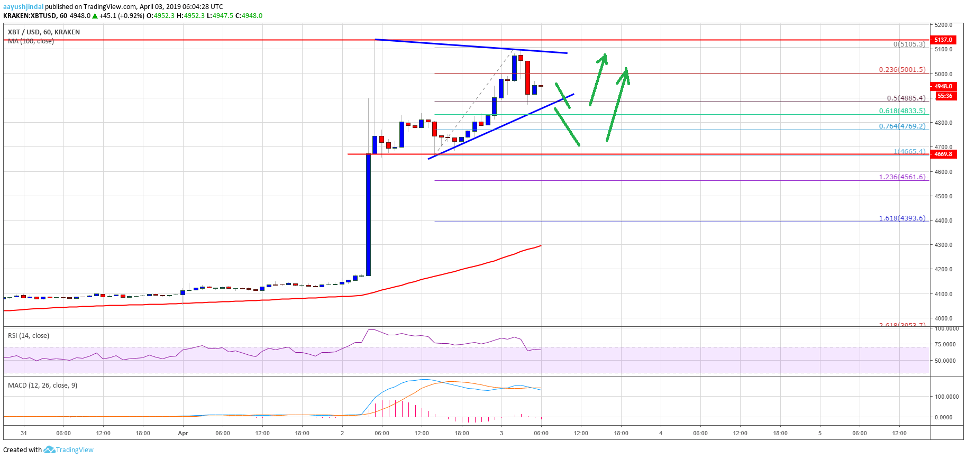Click the O:4952.3 open value in header

tap(160, 16)
